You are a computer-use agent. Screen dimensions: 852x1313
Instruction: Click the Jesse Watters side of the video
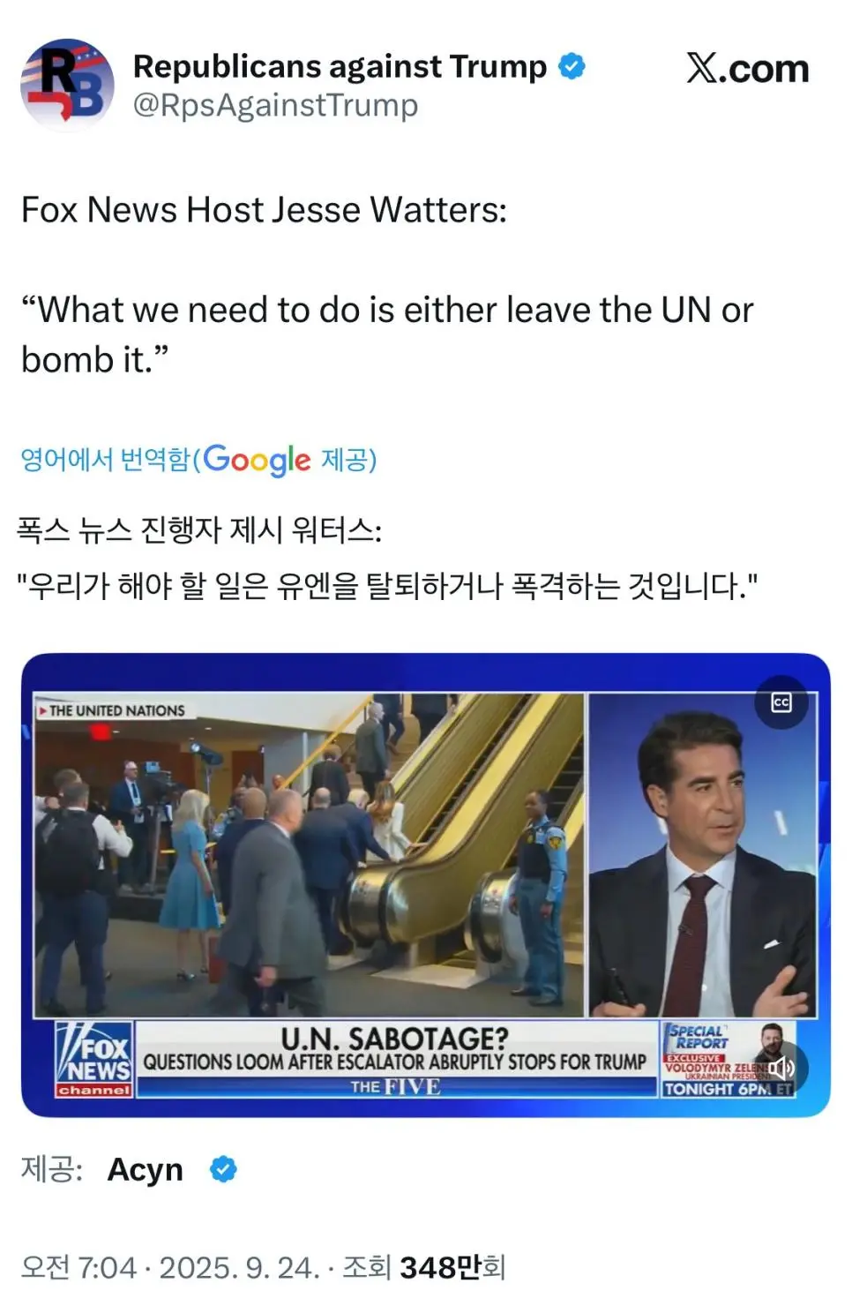tap(702, 856)
